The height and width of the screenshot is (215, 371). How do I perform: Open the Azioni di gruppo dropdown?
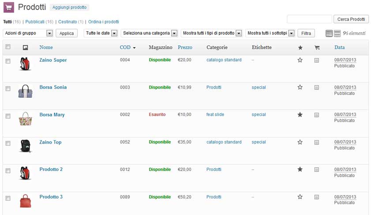(28, 33)
